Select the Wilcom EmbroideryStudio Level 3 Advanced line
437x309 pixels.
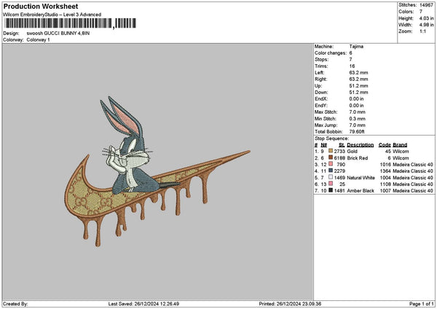52,15
